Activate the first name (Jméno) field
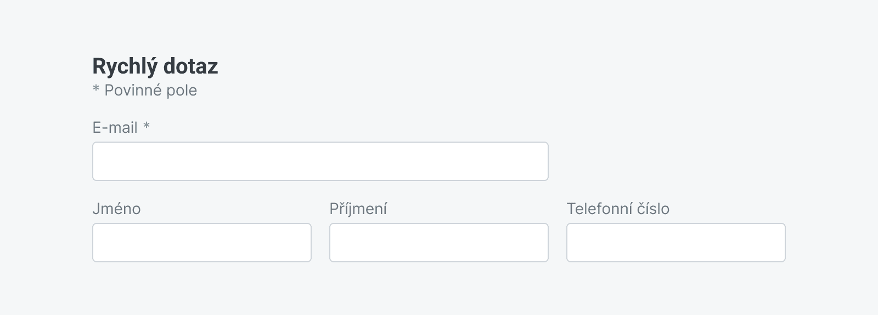The height and width of the screenshot is (315, 878). pyautogui.click(x=201, y=243)
